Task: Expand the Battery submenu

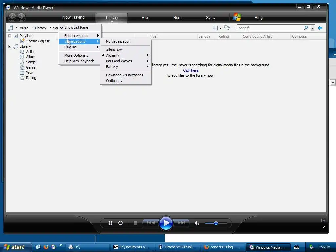Action: pyautogui.click(x=125, y=67)
